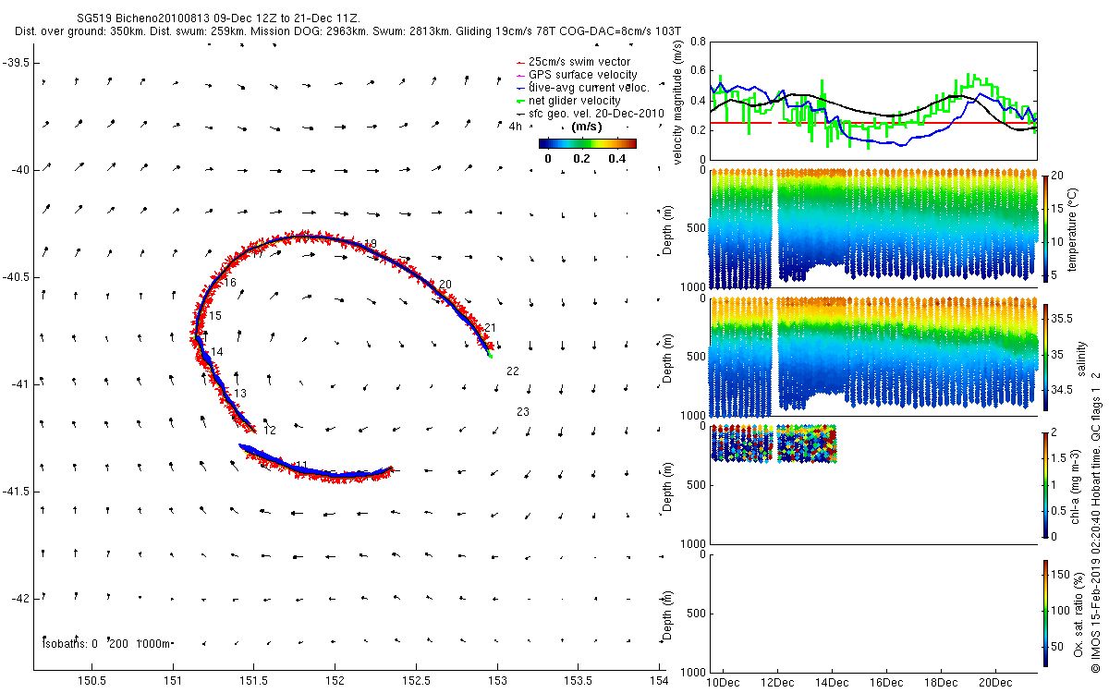Click the 18Dec date tick label
The image size is (1109, 693).
tap(940, 683)
